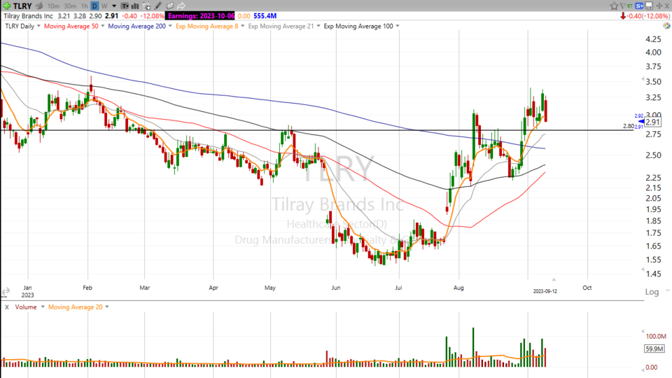Click the share arrow icon

pos(181,6)
